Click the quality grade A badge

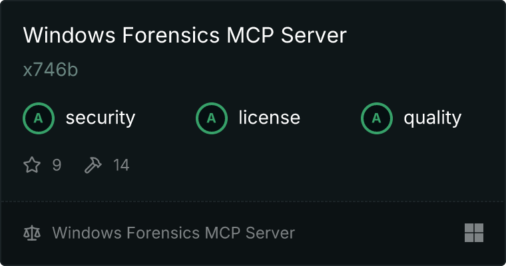(377, 118)
